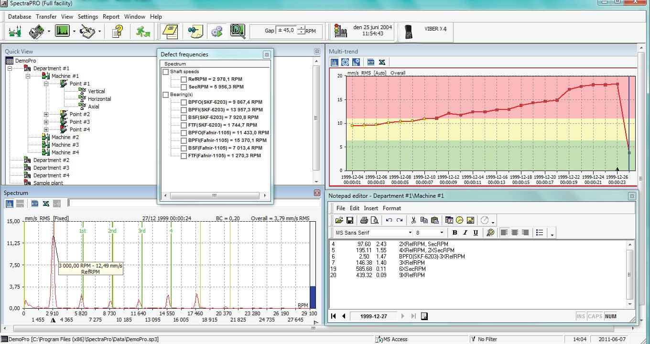Open the Settings menu

[x=88, y=16]
